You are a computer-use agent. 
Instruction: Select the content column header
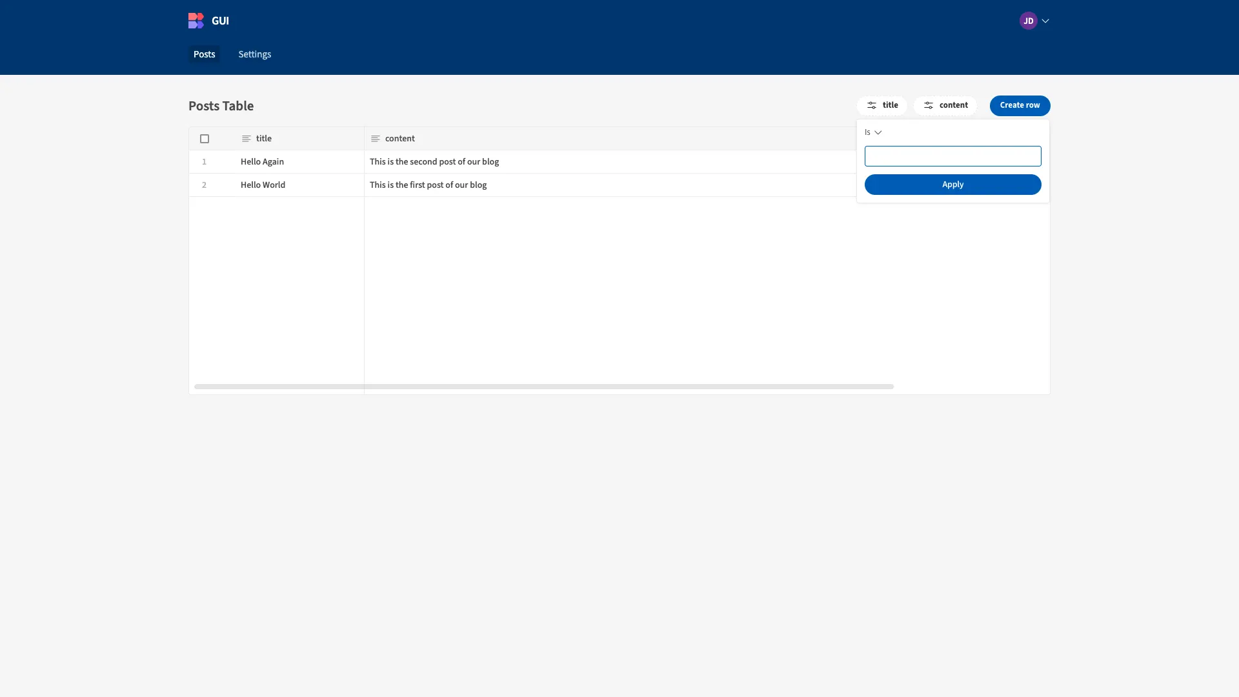(x=400, y=139)
